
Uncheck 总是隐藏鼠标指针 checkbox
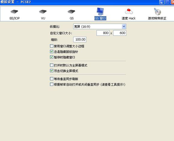click(x=52, y=51)
